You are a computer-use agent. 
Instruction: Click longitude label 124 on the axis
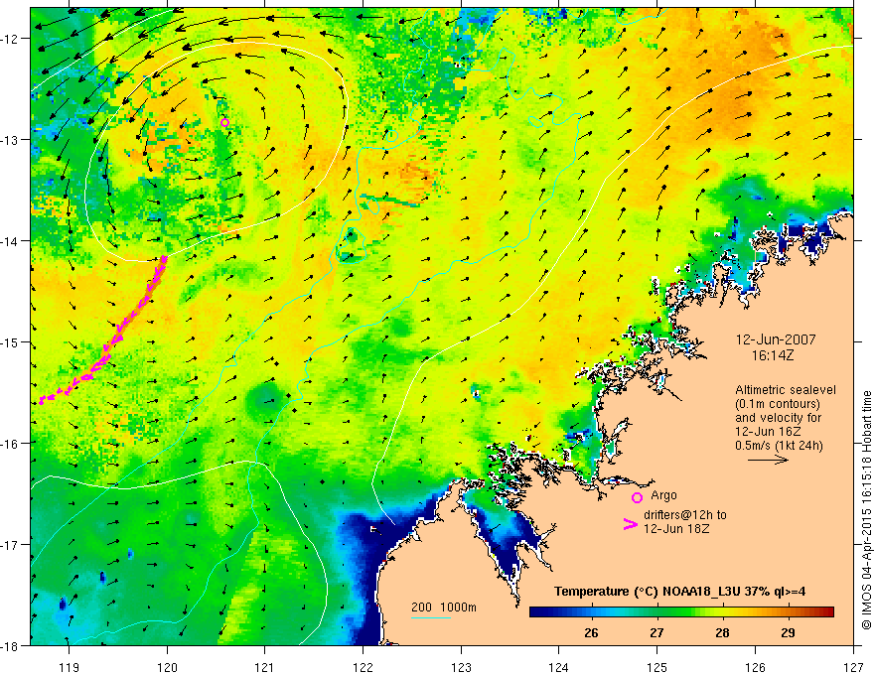(x=559, y=667)
